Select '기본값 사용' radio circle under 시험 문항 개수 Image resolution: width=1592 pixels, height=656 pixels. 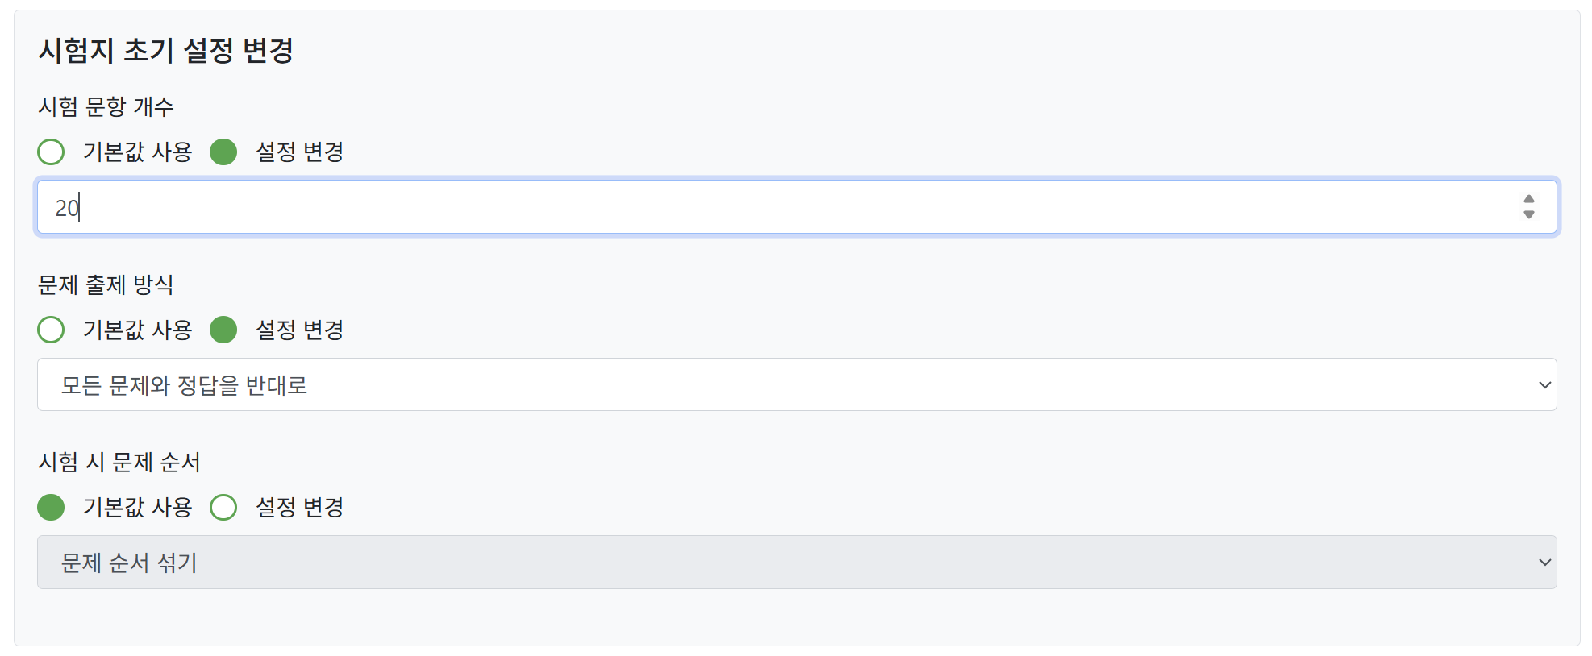point(51,152)
